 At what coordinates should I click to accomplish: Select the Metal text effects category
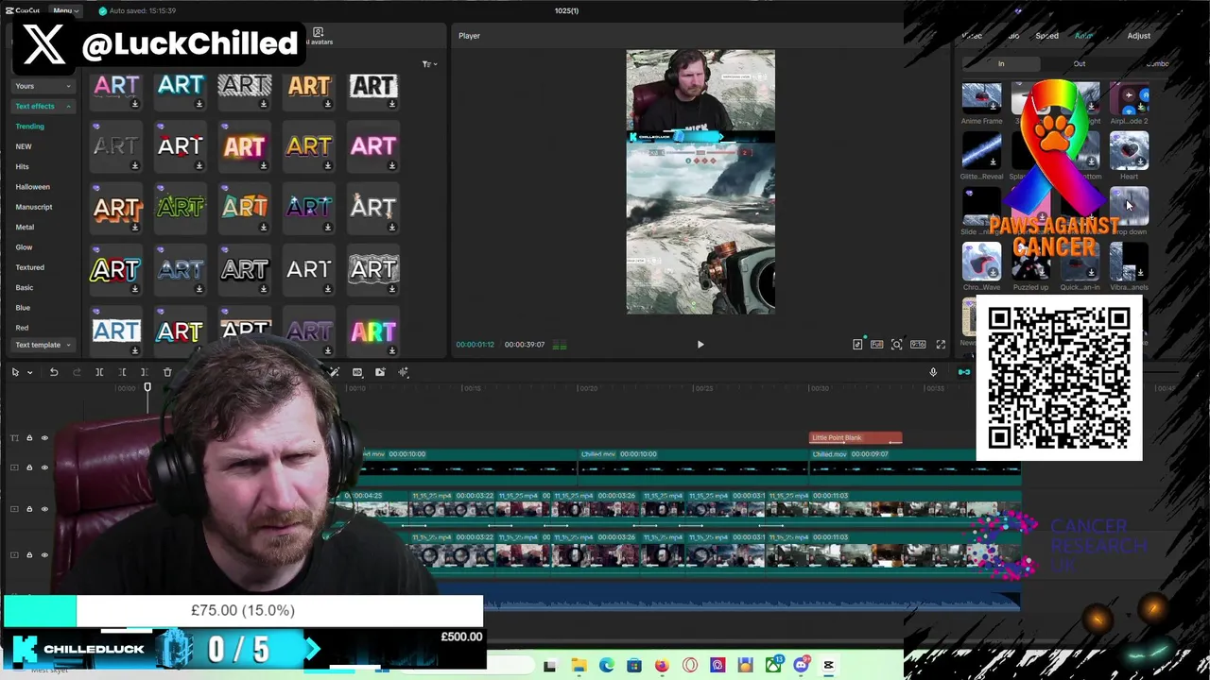point(25,227)
